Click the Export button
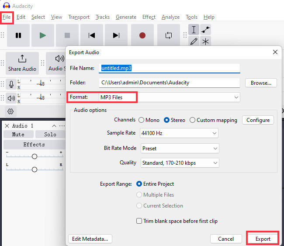Viewport: 284px width, 246px height. (263, 239)
